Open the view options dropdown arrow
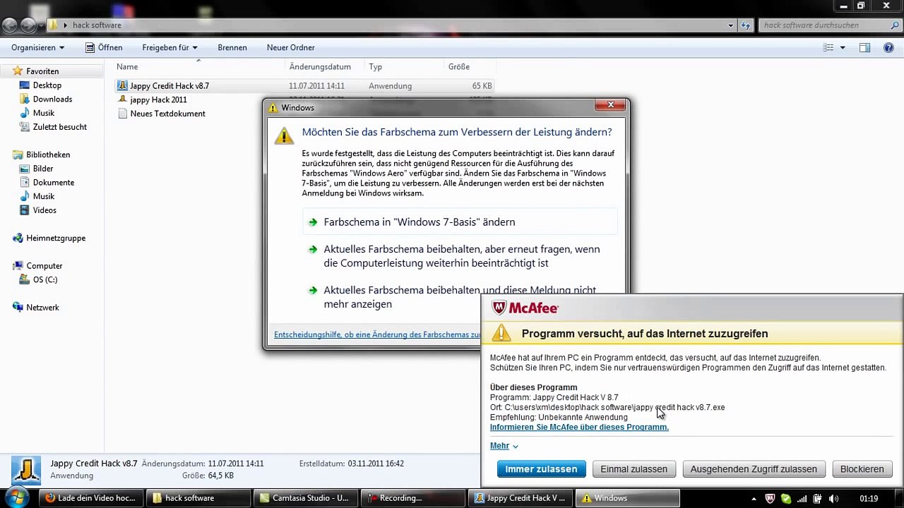 [843, 48]
